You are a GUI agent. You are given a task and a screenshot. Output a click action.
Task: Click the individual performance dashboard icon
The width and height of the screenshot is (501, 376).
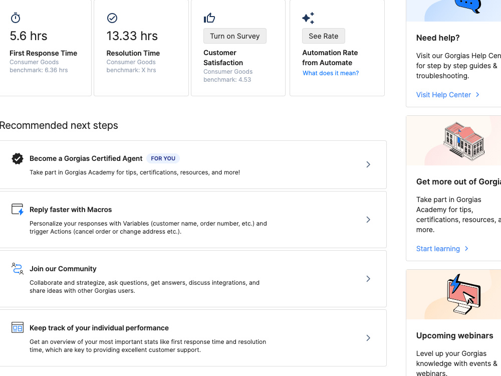(x=18, y=328)
